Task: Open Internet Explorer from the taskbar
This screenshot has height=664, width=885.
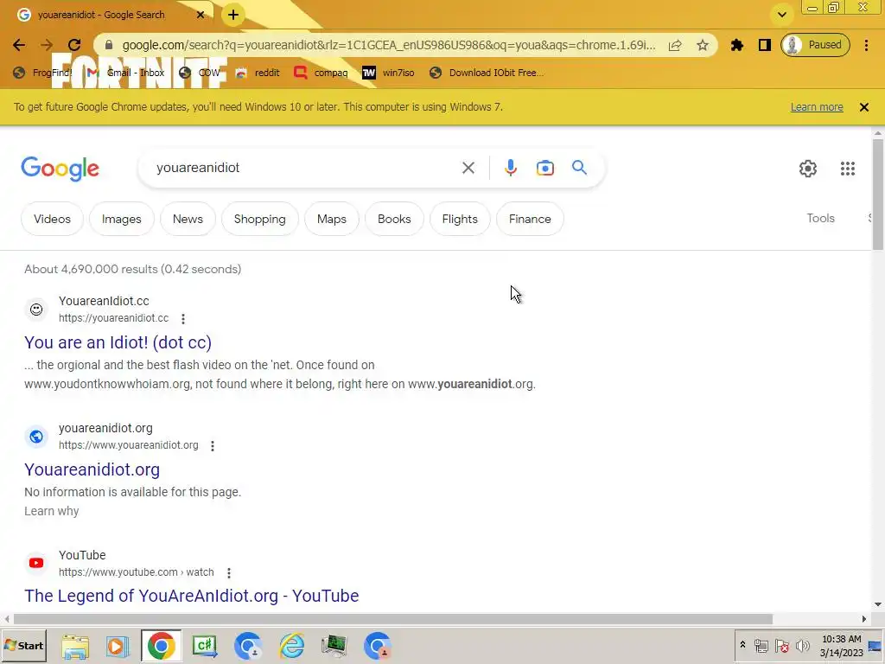Action: [292, 647]
